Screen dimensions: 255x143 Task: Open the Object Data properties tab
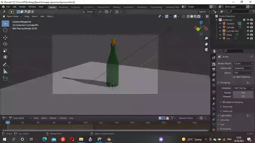tap(214, 125)
